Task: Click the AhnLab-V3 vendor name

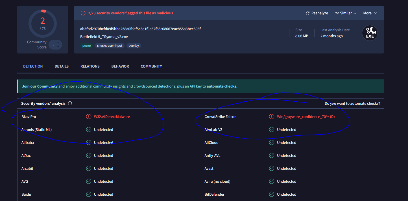Action: [x=213, y=129]
